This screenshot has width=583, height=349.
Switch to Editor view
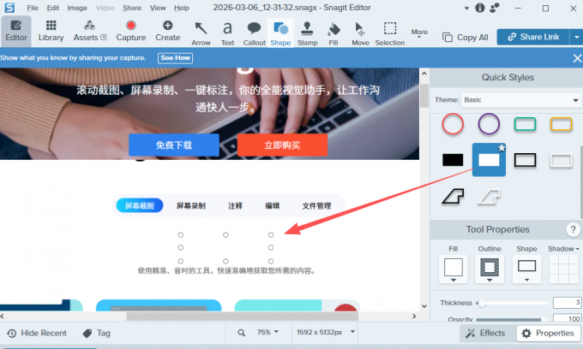pos(16,31)
